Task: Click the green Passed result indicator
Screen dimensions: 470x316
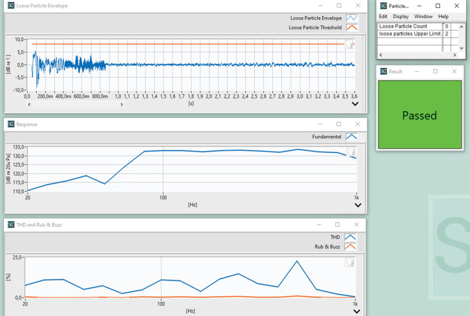Action: click(x=419, y=115)
